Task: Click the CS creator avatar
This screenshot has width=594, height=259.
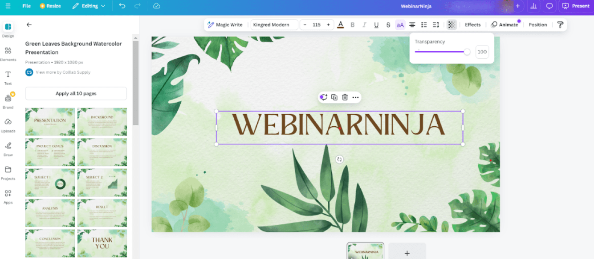Action: pyautogui.click(x=29, y=72)
